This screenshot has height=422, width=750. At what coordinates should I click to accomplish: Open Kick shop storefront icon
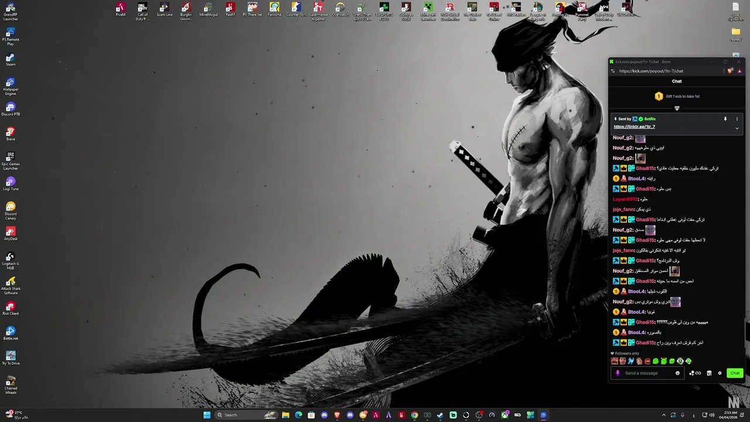(x=709, y=373)
